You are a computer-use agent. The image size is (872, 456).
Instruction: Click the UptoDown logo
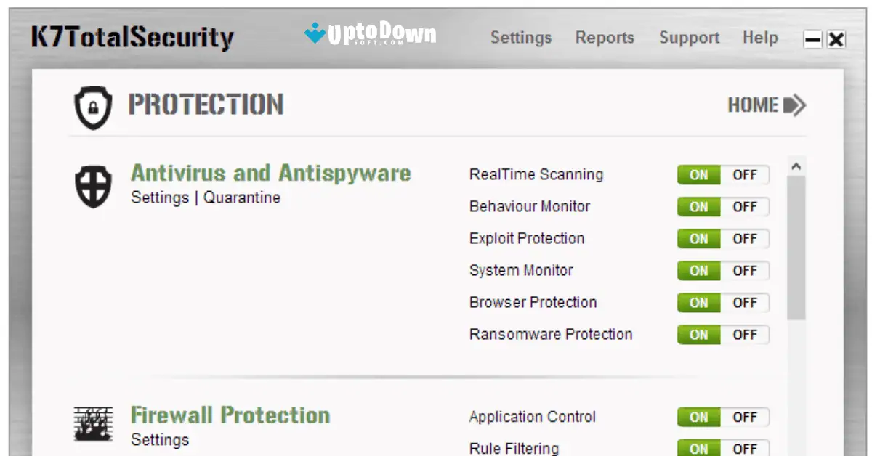coord(372,33)
